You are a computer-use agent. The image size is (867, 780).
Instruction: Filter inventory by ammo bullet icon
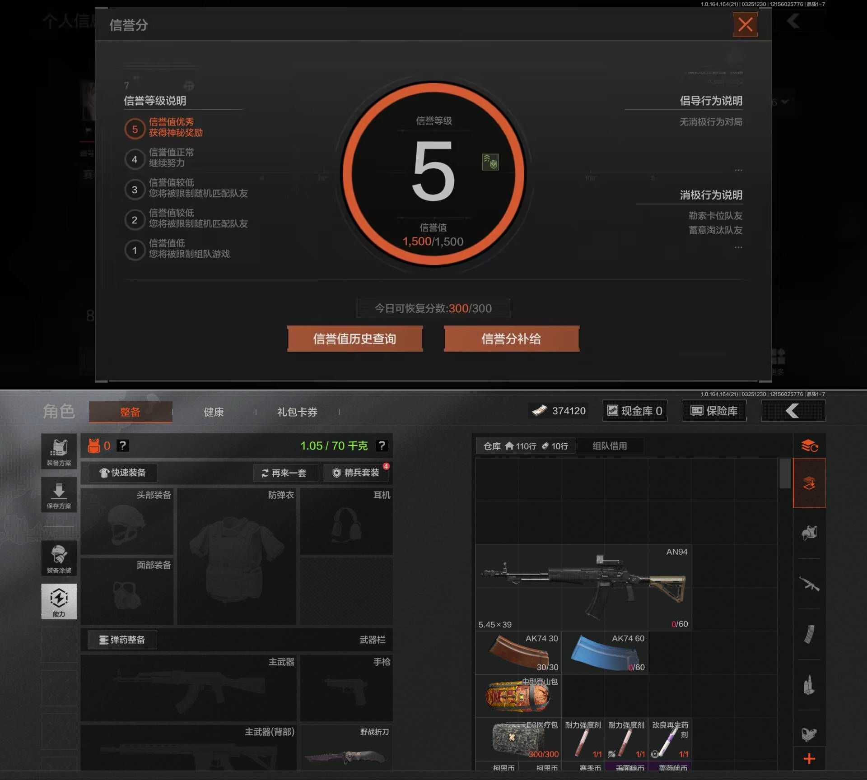click(x=809, y=685)
